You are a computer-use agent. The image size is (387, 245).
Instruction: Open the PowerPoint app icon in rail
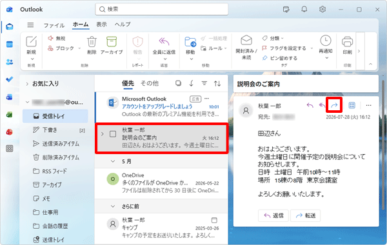(x=10, y=132)
